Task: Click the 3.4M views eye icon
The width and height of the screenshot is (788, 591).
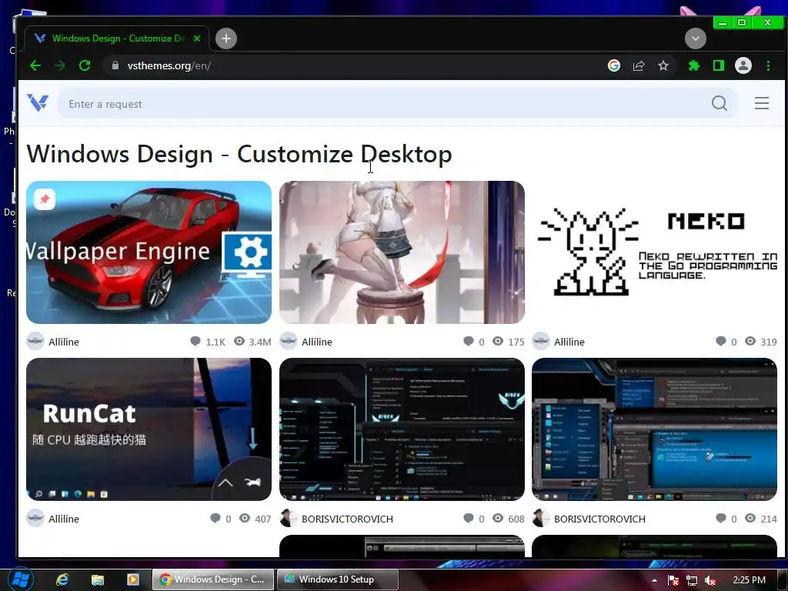Action: point(239,341)
